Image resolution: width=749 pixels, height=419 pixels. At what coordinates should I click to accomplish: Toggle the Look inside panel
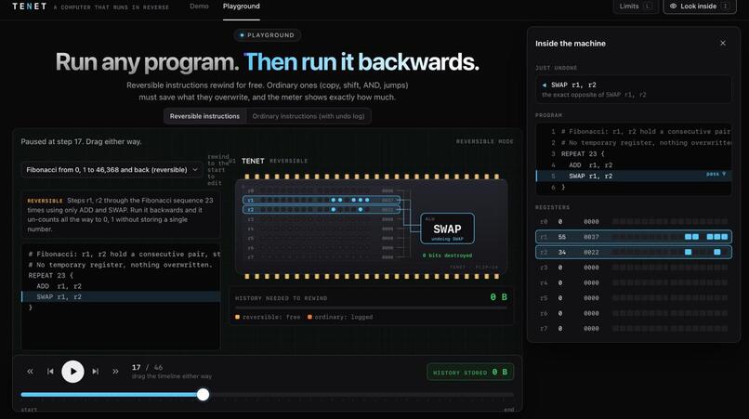700,7
